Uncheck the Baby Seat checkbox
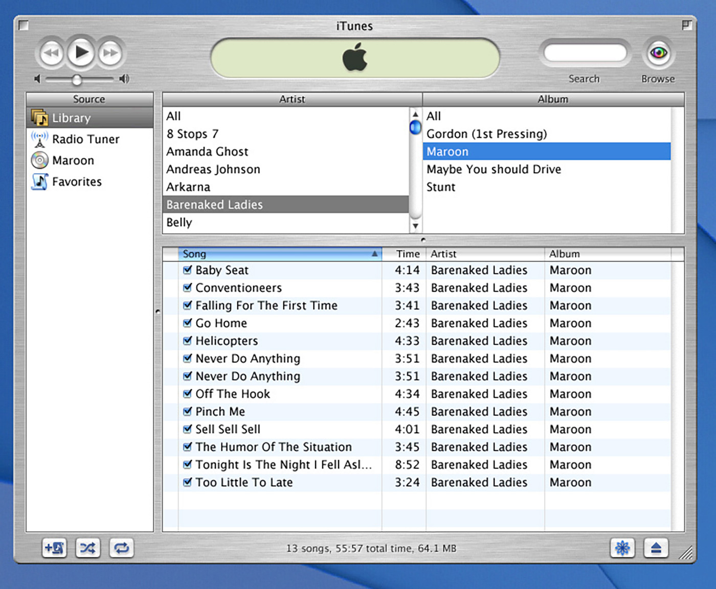The height and width of the screenshot is (589, 716). click(188, 270)
